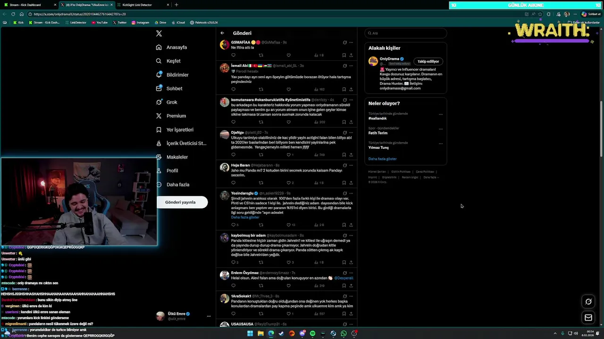Reply to komutansara's post
604x339 pixels.
(x=233, y=122)
